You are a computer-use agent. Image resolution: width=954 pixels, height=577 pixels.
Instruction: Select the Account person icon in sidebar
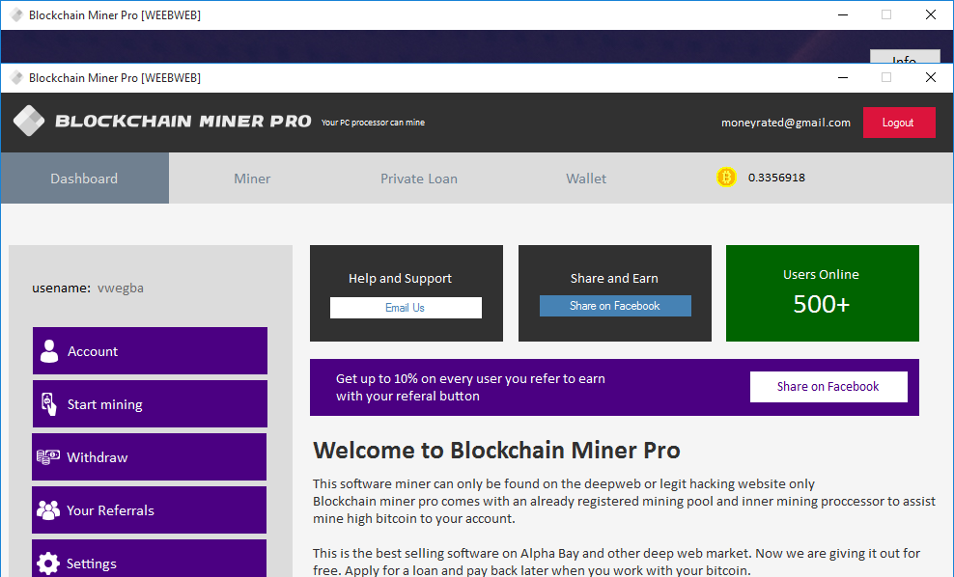point(49,350)
